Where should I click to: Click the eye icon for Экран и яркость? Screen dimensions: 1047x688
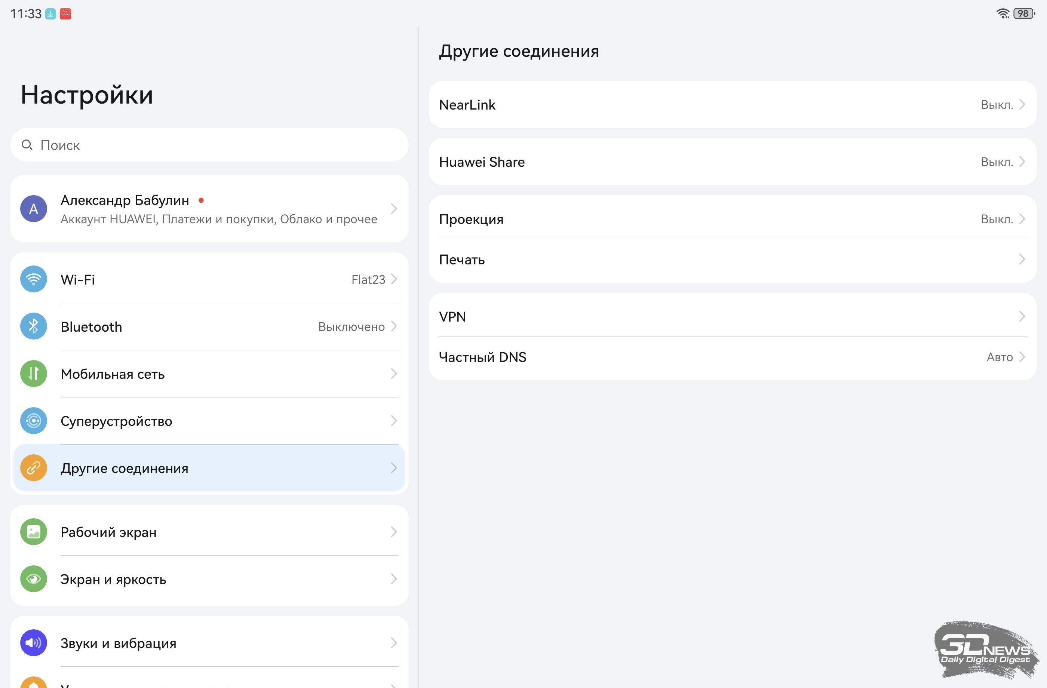click(33, 579)
